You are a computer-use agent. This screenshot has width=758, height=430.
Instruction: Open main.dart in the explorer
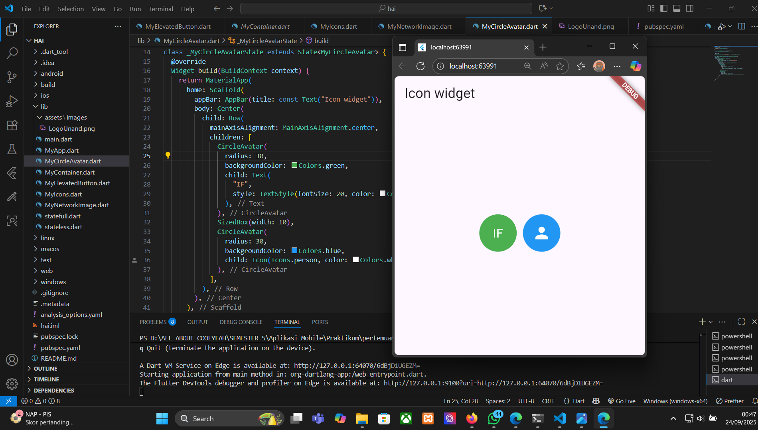pos(58,139)
